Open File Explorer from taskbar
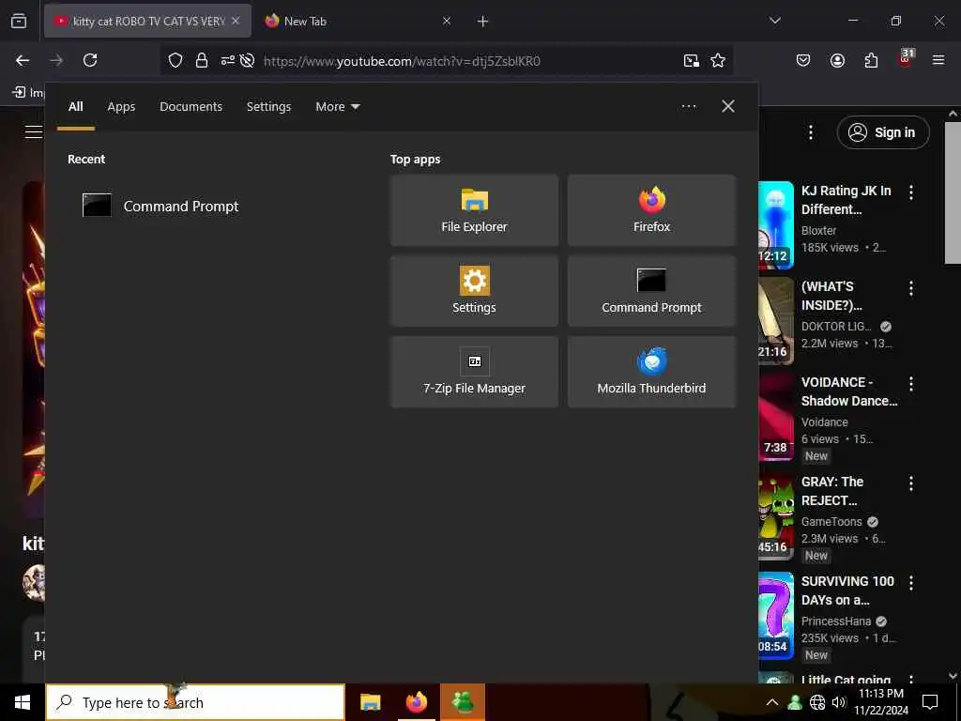Viewport: 961px width, 721px height. coord(370,702)
